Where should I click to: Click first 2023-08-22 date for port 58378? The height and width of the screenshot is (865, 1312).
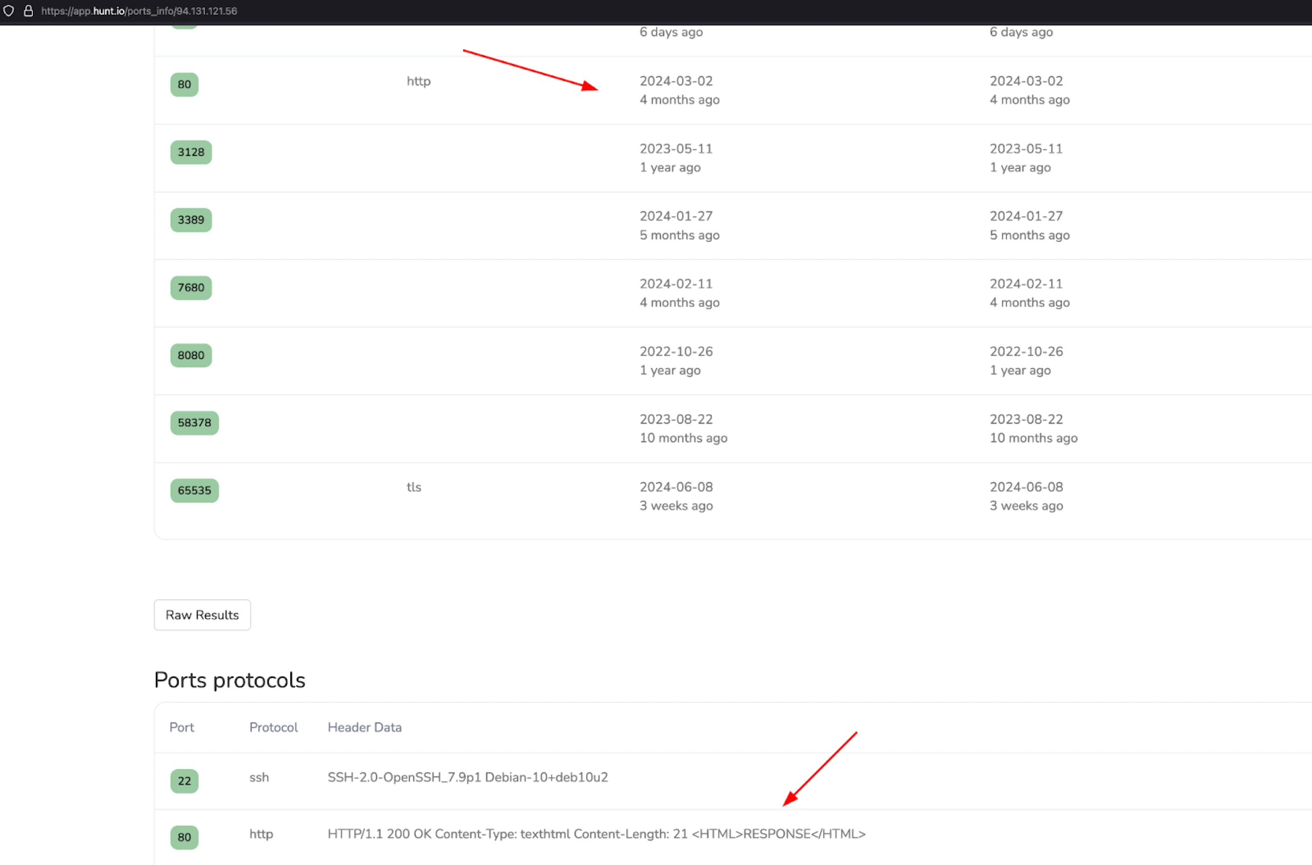[676, 419]
